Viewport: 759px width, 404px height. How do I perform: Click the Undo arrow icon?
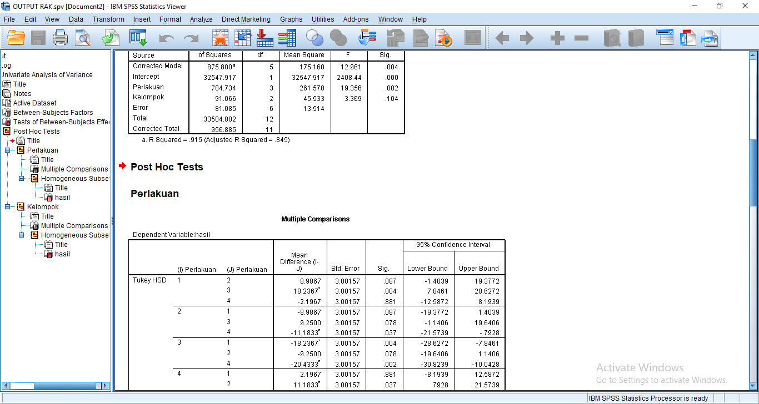click(167, 38)
